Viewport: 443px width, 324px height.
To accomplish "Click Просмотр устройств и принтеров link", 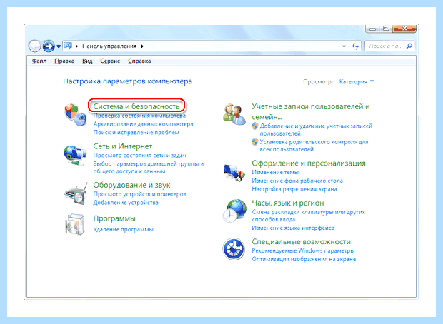I will pos(139,194).
